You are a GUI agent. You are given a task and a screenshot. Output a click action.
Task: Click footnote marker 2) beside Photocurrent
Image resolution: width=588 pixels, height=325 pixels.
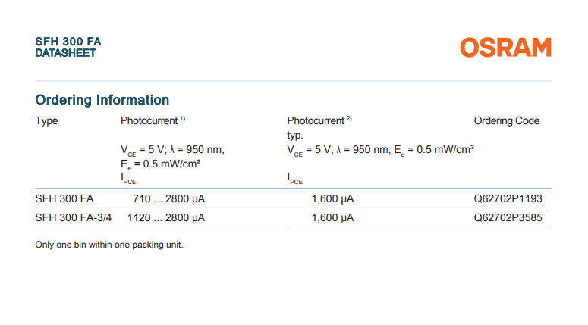point(349,119)
